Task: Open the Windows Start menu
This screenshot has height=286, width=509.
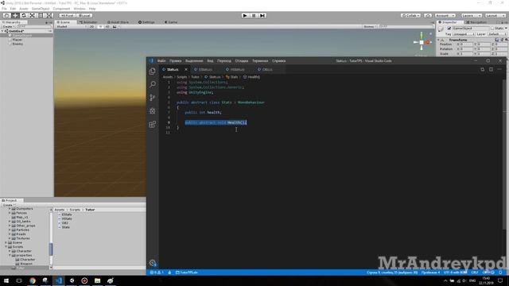Action: pos(6,280)
